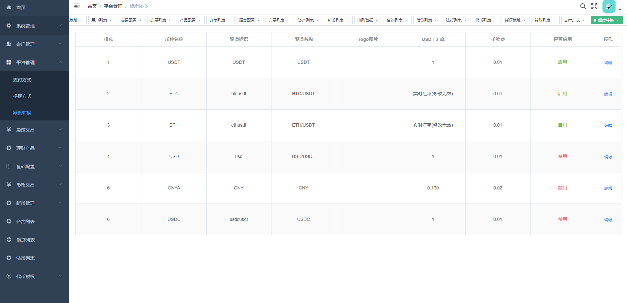
Task: Close the 额度转换 active tab
Action: point(618,20)
